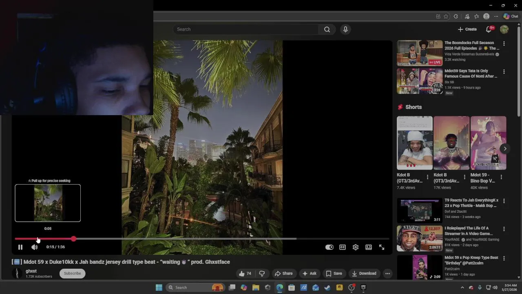Click the YouTube search field
The image size is (522, 294).
(246, 29)
